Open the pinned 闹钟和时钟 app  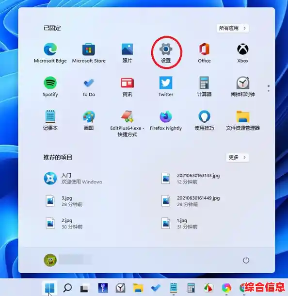point(243,87)
